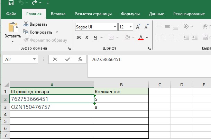Cancel entry with formula bar X icon
Image resolution: width=211 pixels, height=139 pixels.
pyautogui.click(x=55, y=59)
